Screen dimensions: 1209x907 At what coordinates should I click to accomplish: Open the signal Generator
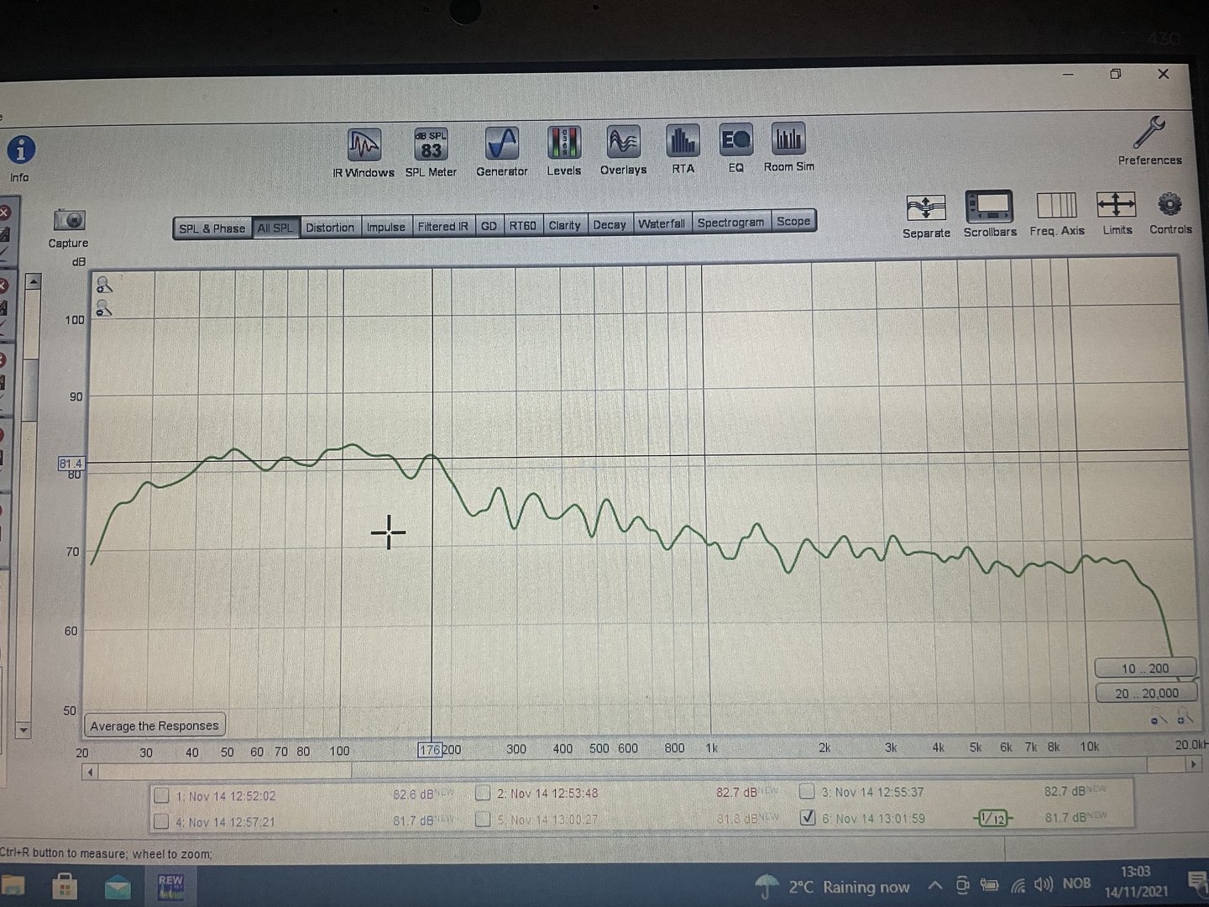(x=502, y=151)
